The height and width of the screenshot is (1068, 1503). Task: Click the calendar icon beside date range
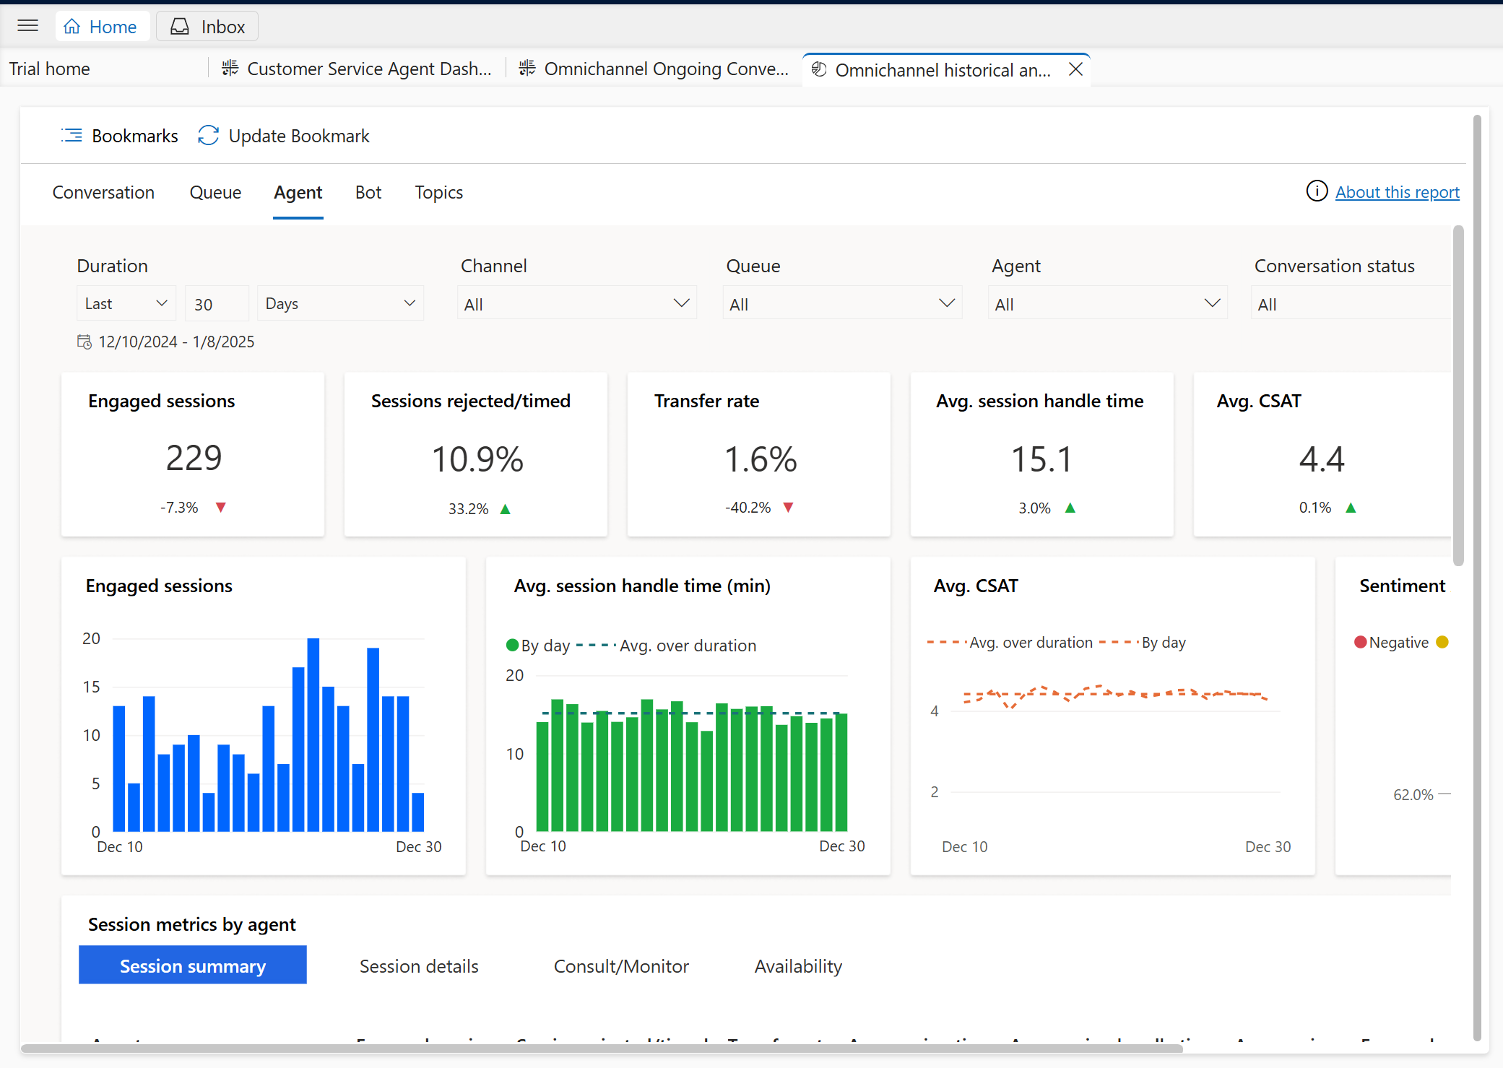pyautogui.click(x=85, y=342)
